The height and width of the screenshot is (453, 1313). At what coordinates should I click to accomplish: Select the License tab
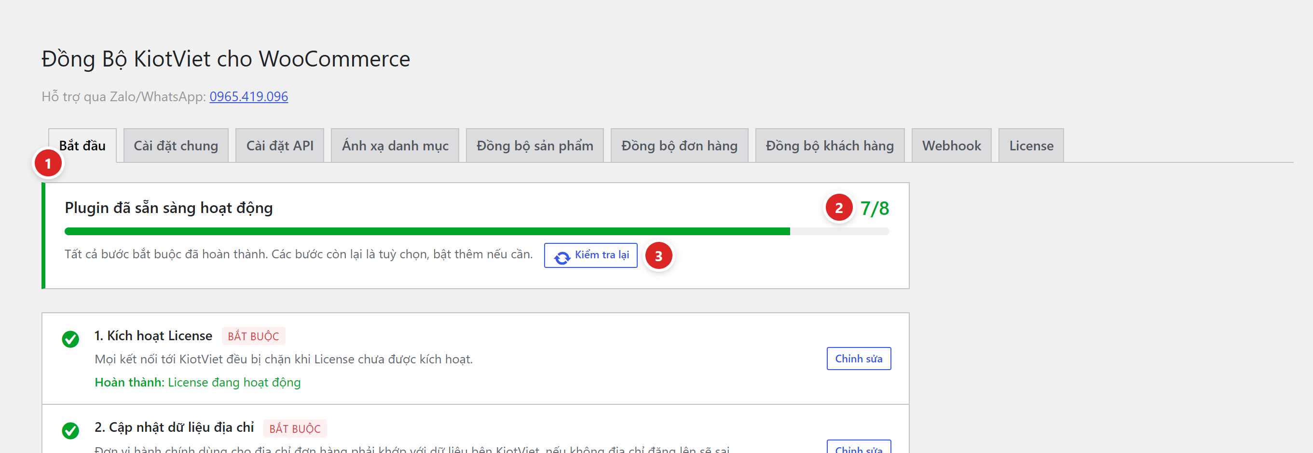[x=1031, y=146]
